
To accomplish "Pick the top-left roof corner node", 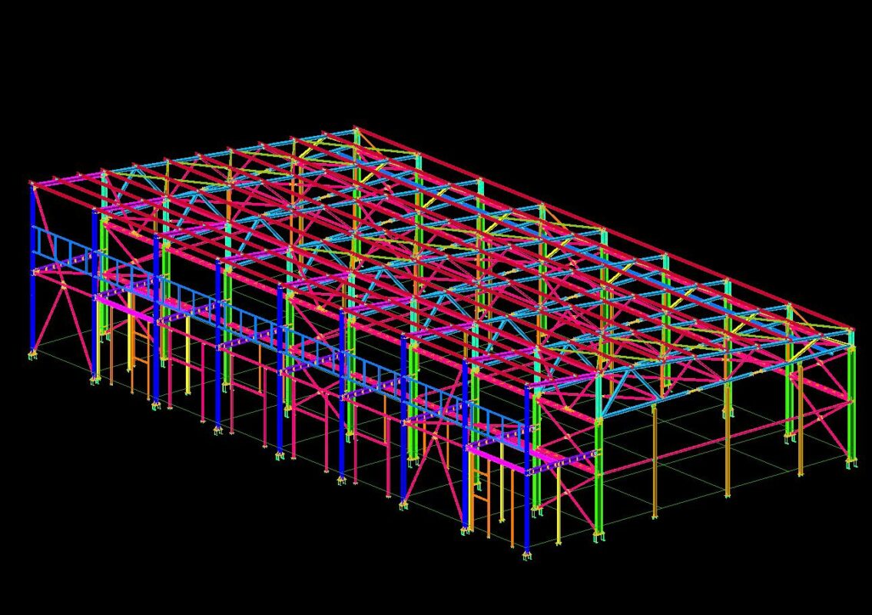I will (x=32, y=184).
